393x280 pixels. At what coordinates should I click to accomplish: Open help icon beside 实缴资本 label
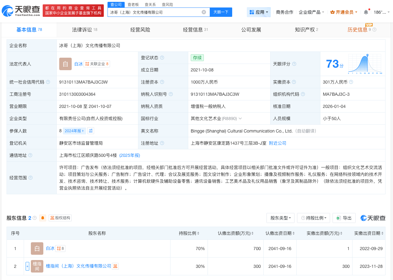point(294,82)
